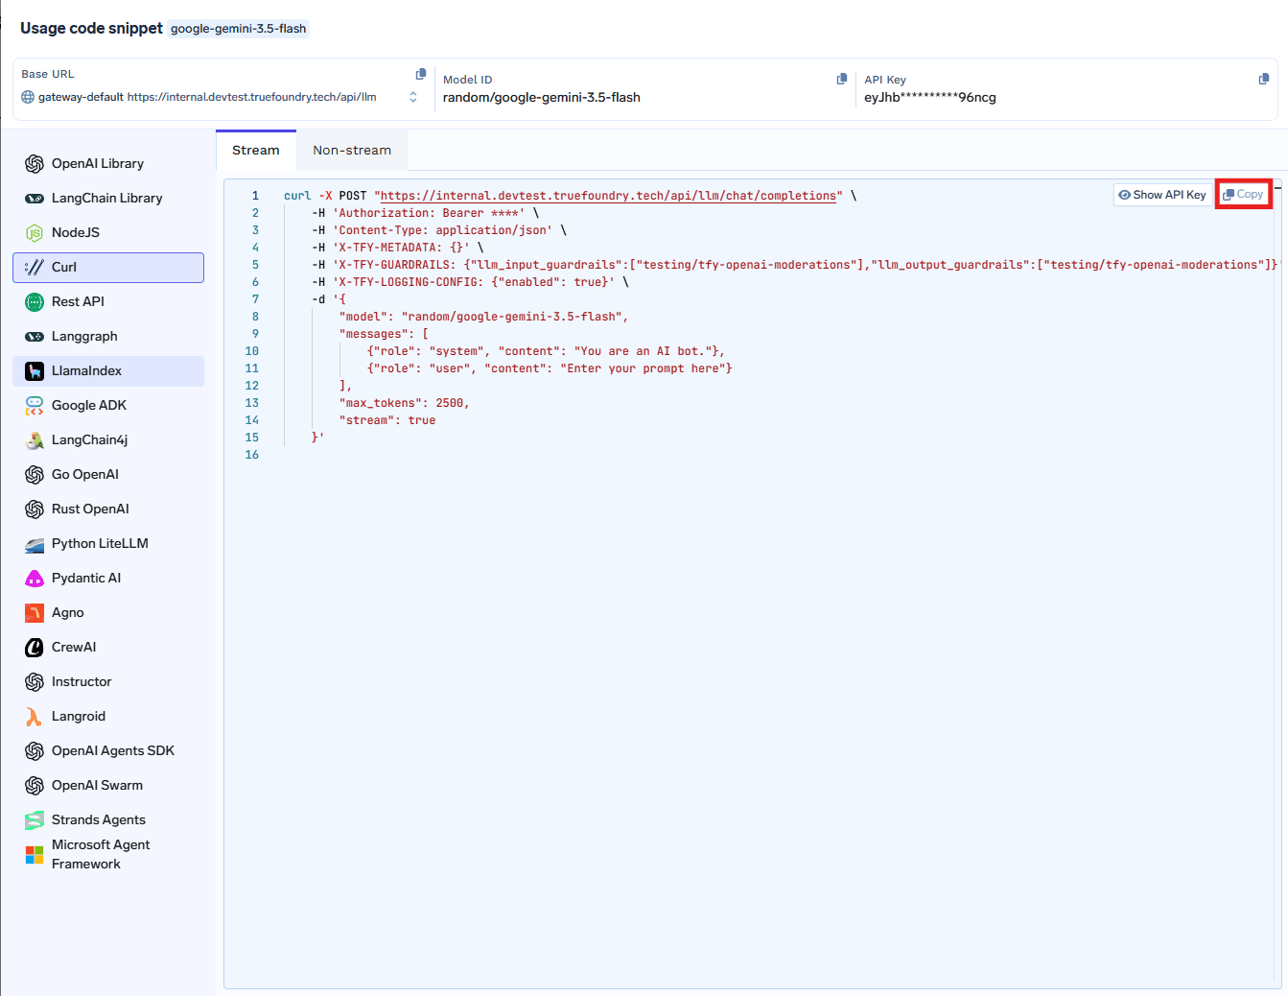Viewport: 1288px width, 996px height.
Task: Copy the API Key value
Action: point(1264,79)
